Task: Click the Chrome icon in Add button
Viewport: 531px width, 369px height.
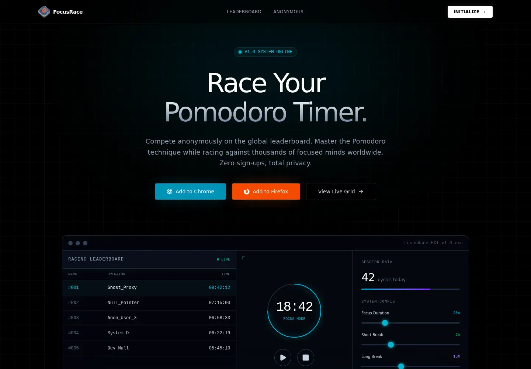Action: [170, 192]
